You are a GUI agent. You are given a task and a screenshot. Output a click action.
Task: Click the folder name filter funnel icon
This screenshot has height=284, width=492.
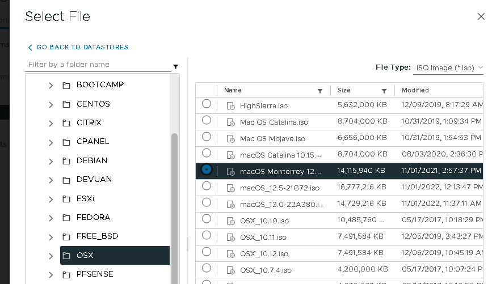click(176, 66)
